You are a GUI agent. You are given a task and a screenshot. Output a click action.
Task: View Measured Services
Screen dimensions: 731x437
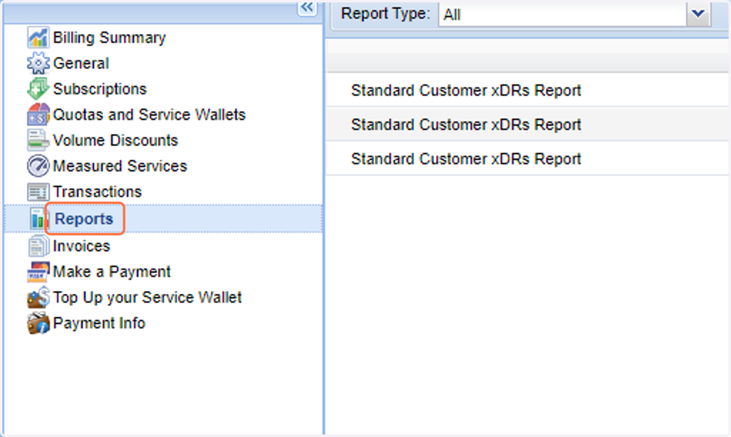[x=120, y=166]
